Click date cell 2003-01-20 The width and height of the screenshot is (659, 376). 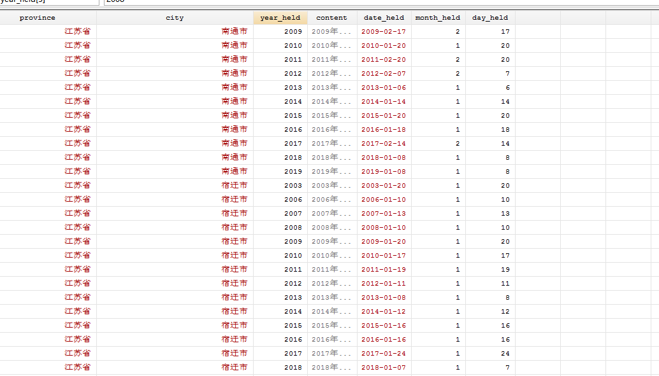(384, 186)
